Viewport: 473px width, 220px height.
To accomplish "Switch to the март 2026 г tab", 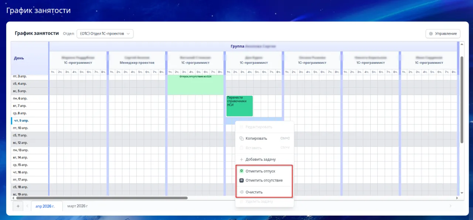I will [77, 206].
